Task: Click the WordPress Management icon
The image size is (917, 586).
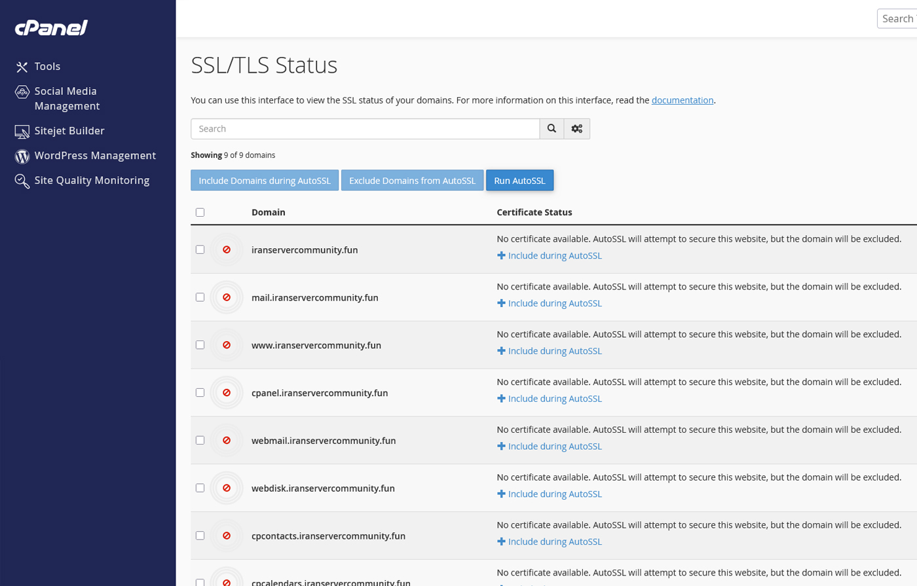Action: [x=22, y=156]
